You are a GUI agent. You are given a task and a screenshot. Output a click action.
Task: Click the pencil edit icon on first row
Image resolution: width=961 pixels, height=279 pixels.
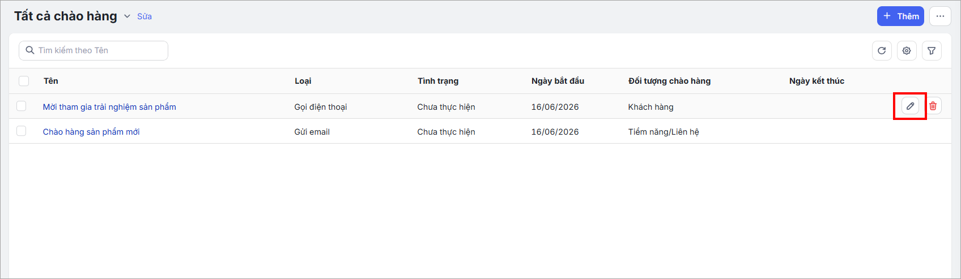(x=910, y=106)
